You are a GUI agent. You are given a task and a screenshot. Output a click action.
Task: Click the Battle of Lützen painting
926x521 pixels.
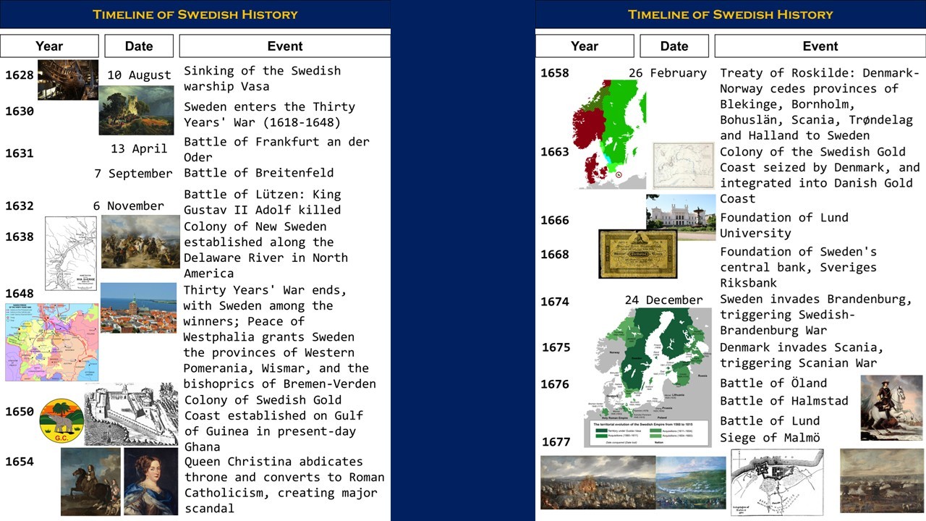(x=140, y=242)
